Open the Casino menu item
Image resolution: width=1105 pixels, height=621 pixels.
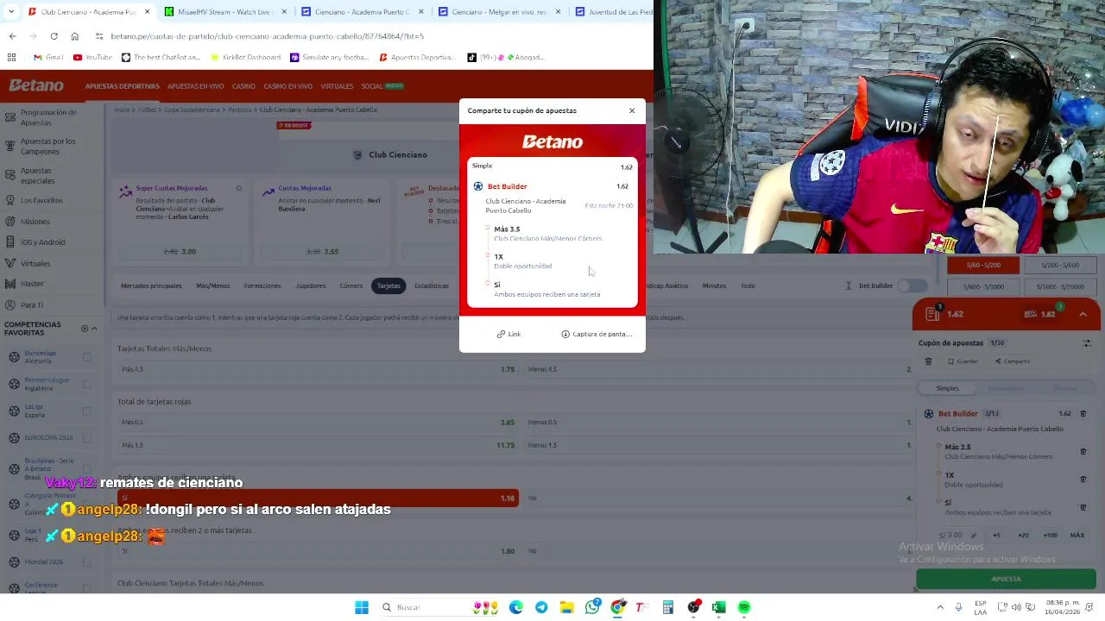click(243, 86)
